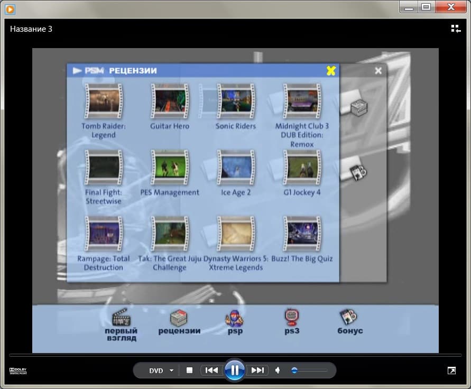The image size is (471, 389).
Task: Minimize the media player window
Action: click(x=409, y=7)
